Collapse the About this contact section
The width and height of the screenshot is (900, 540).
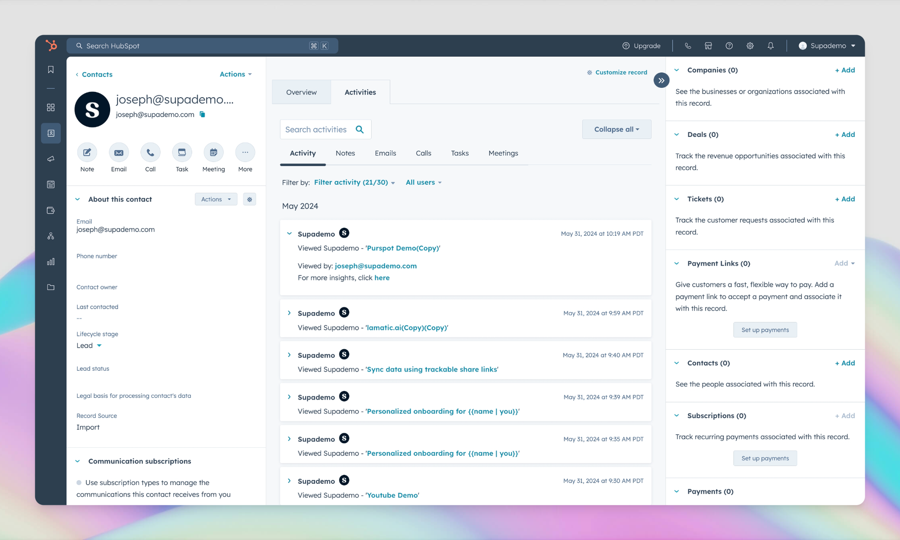click(x=78, y=199)
